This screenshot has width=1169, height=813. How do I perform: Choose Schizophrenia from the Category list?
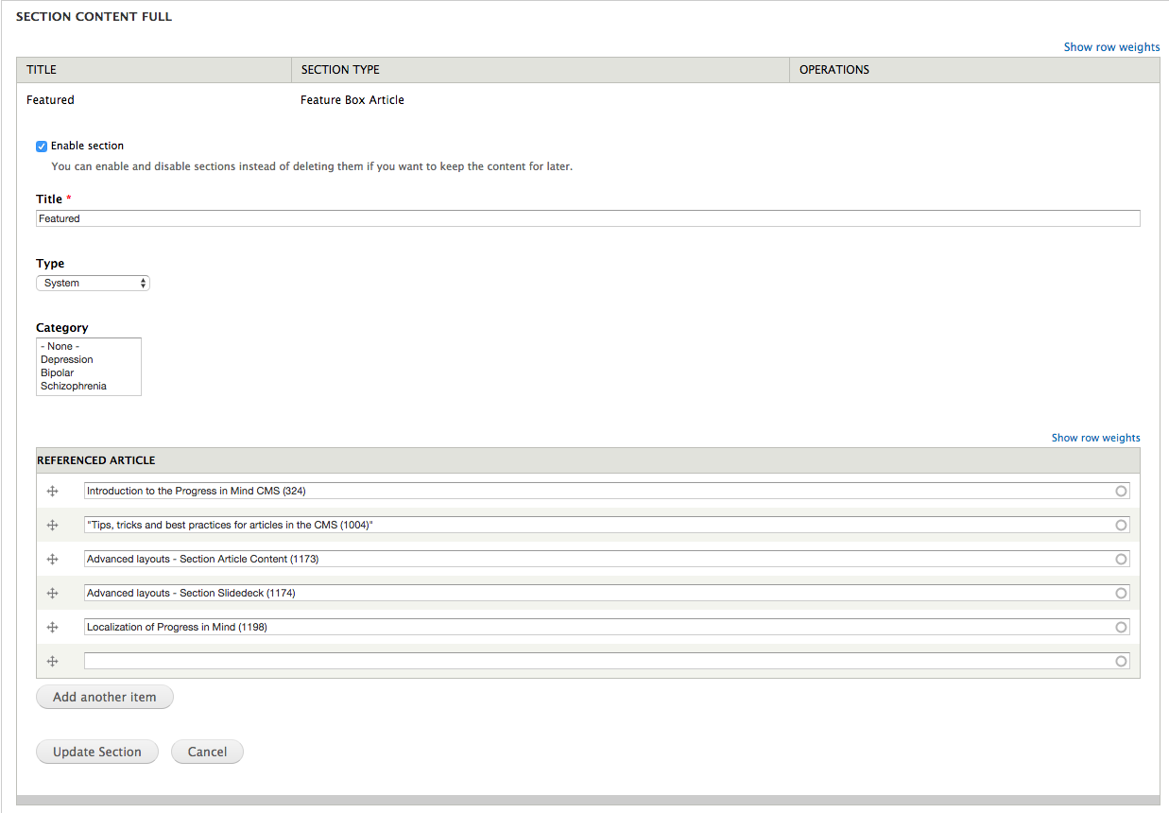click(x=74, y=387)
